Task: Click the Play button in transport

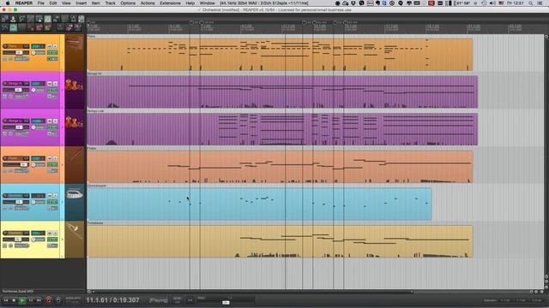Action: coord(22,300)
